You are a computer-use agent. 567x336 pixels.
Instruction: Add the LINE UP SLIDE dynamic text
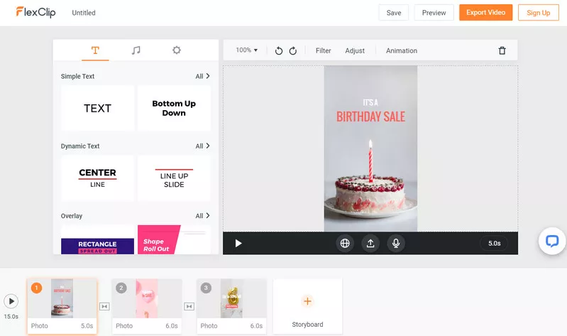tap(174, 178)
